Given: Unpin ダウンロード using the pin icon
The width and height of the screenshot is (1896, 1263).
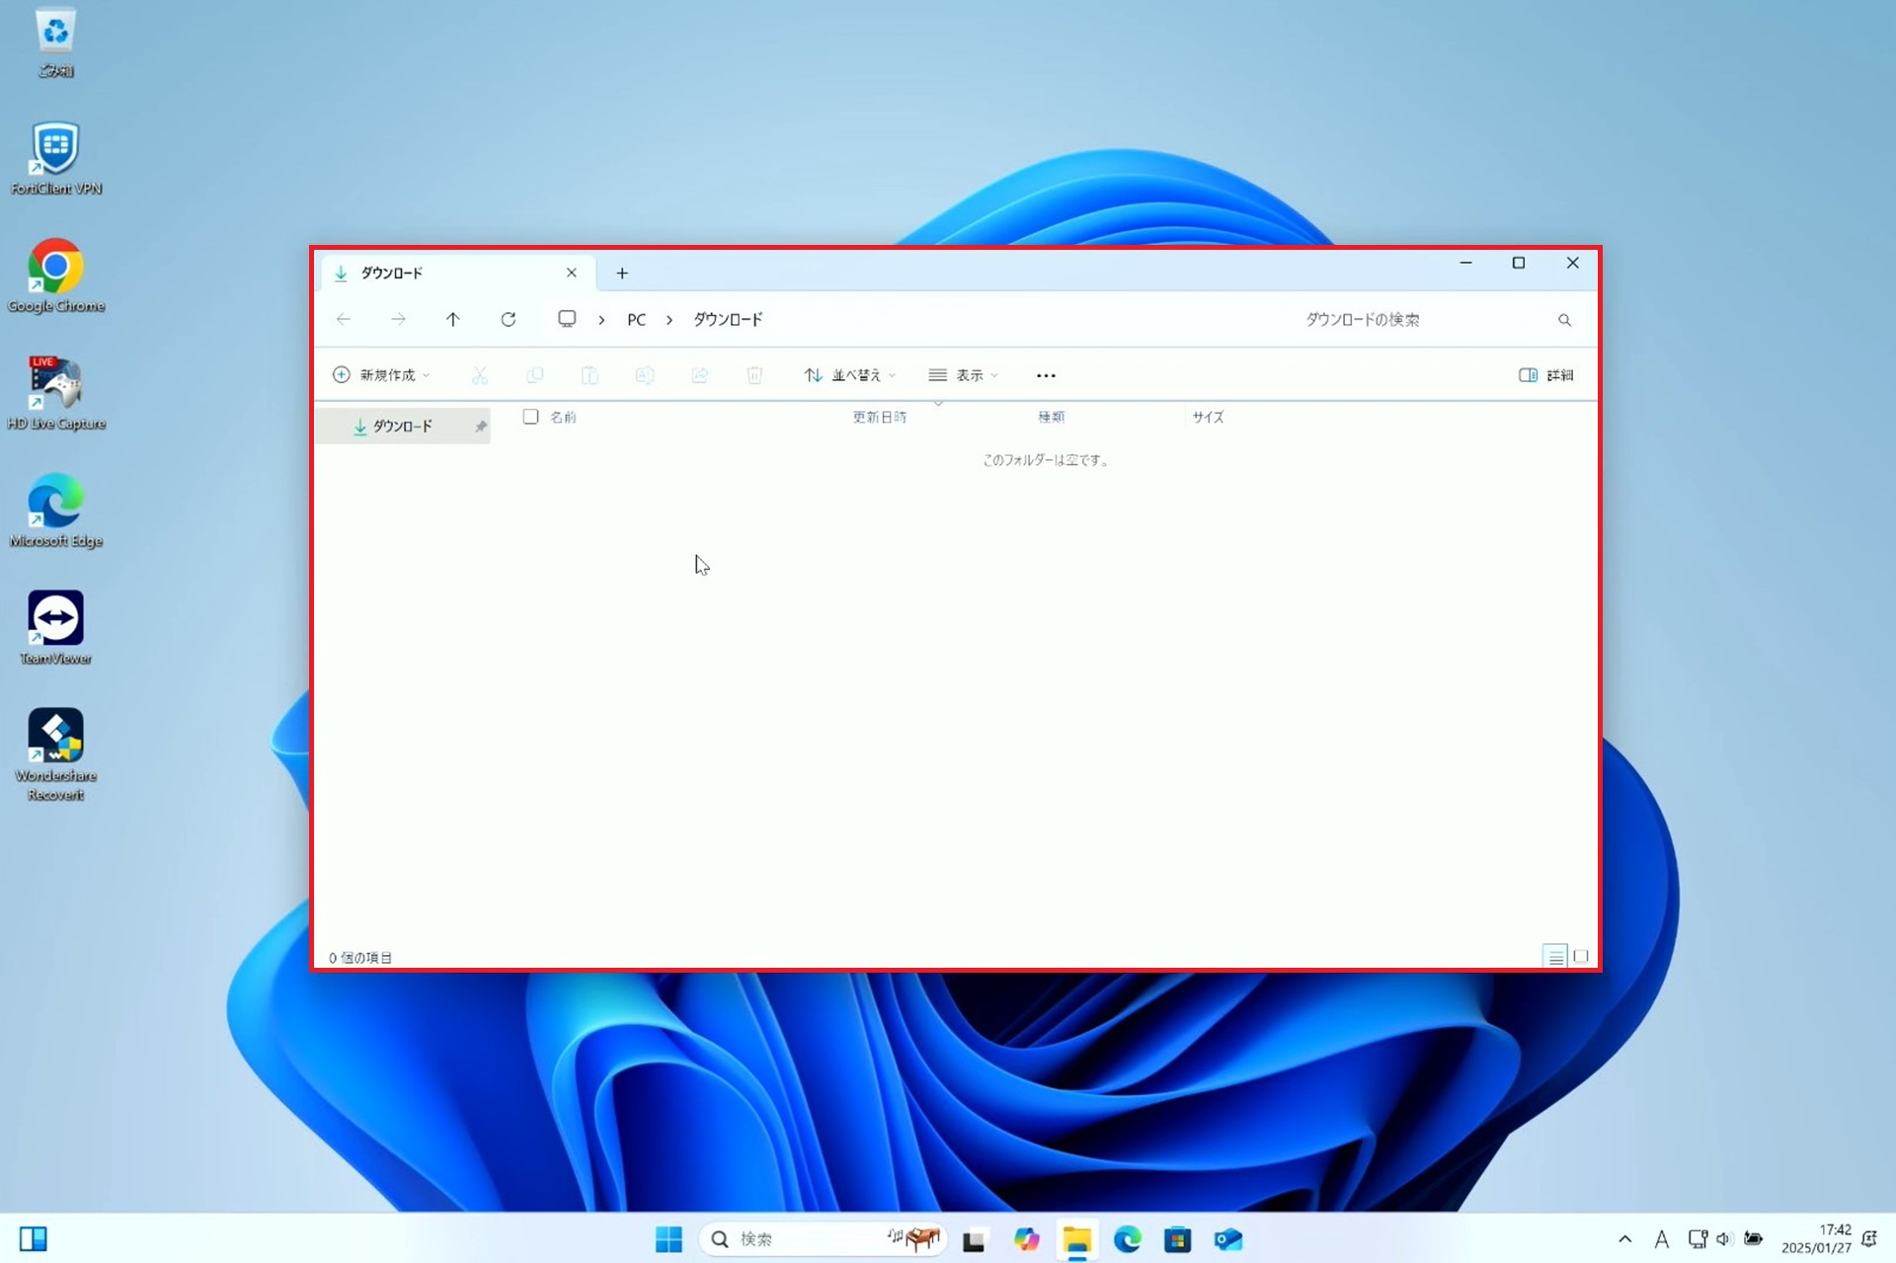Looking at the screenshot, I should (481, 427).
